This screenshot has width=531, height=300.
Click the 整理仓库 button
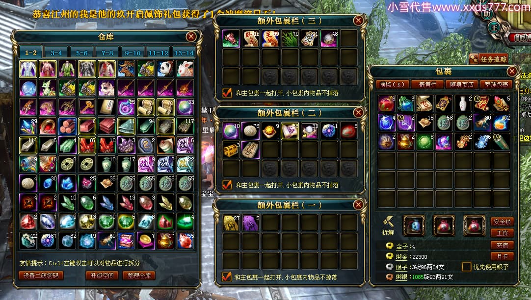click(139, 275)
